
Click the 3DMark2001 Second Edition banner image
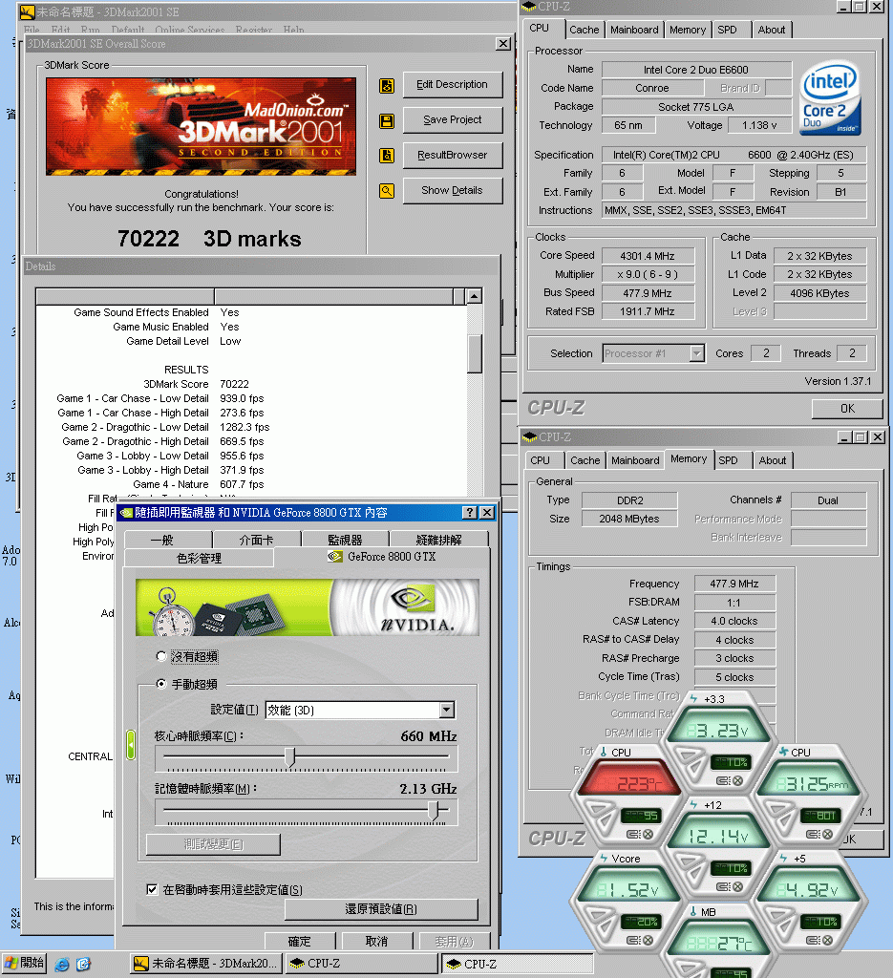pos(201,127)
